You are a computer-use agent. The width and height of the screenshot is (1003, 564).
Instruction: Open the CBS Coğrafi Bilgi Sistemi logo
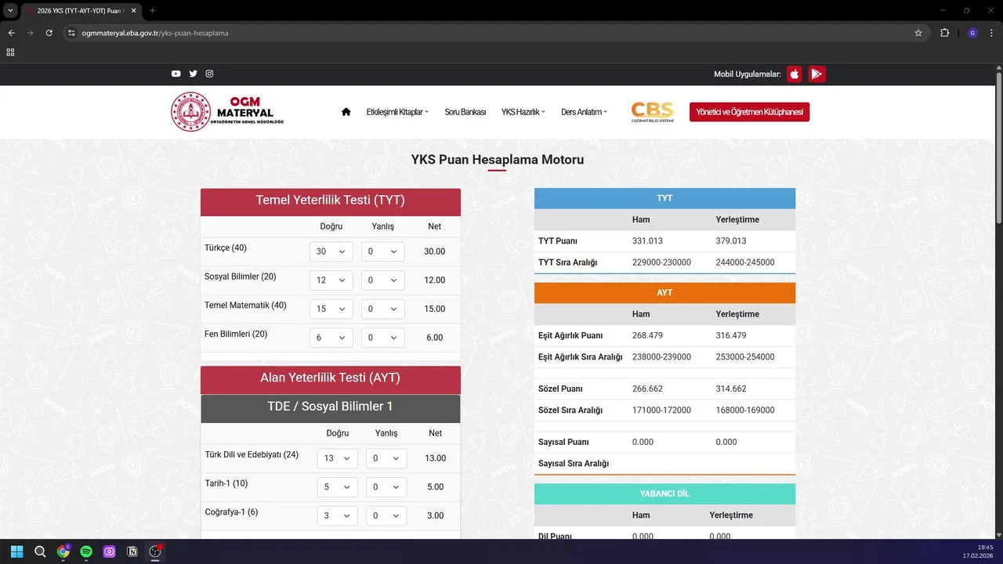[x=652, y=112]
